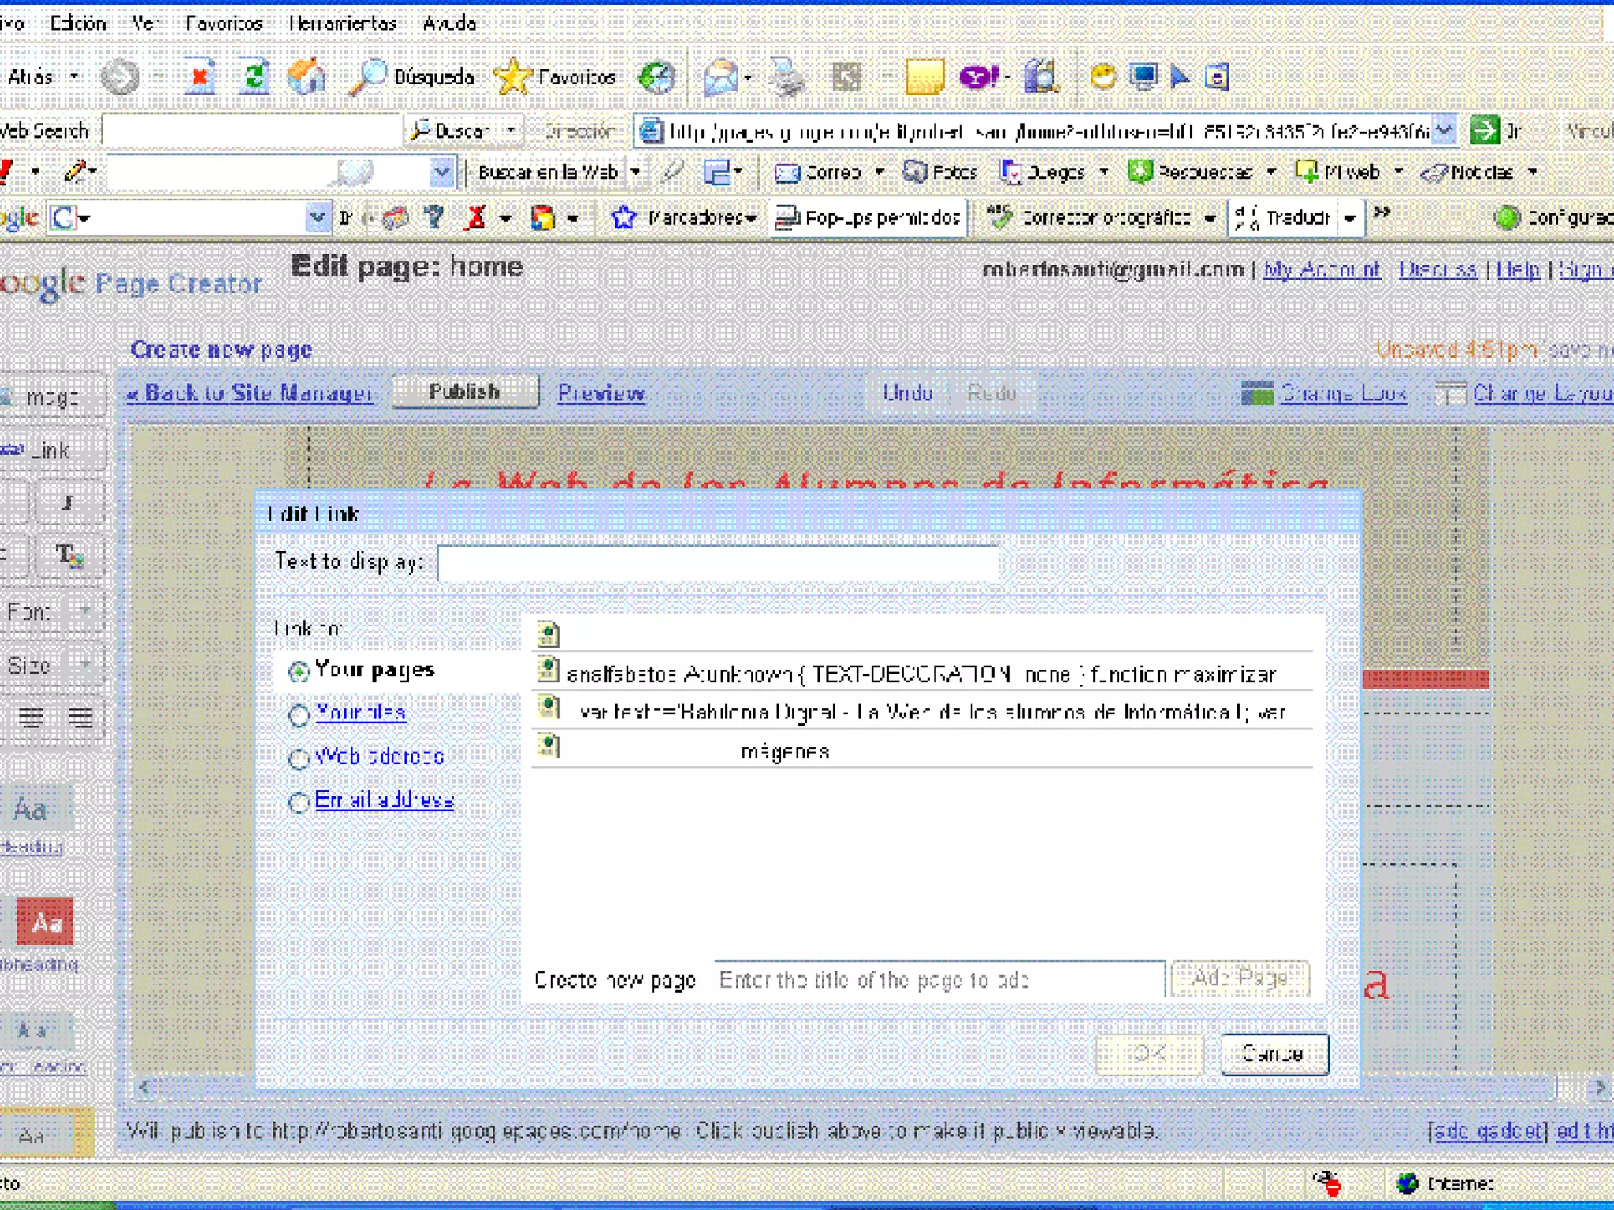
Task: Click the red Aa subheading color swatch
Action: click(46, 922)
